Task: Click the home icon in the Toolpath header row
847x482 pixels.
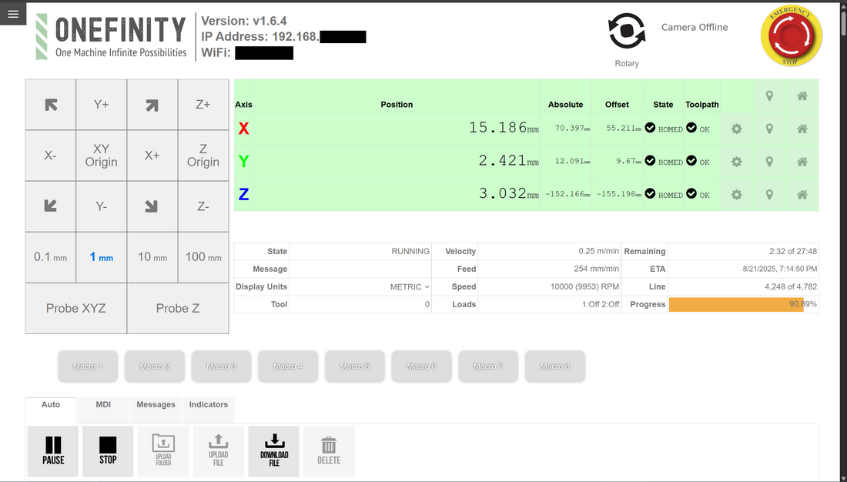Action: pos(802,96)
